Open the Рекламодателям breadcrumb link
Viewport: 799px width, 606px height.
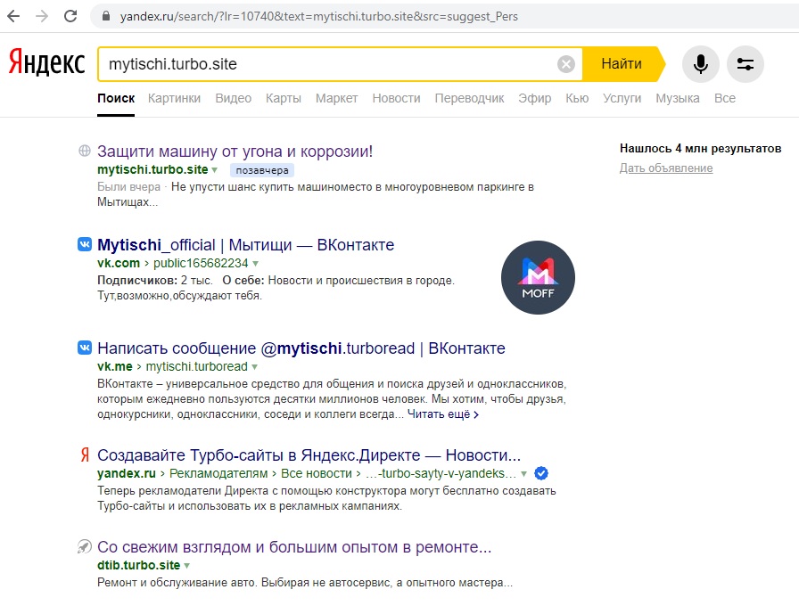click(218, 473)
